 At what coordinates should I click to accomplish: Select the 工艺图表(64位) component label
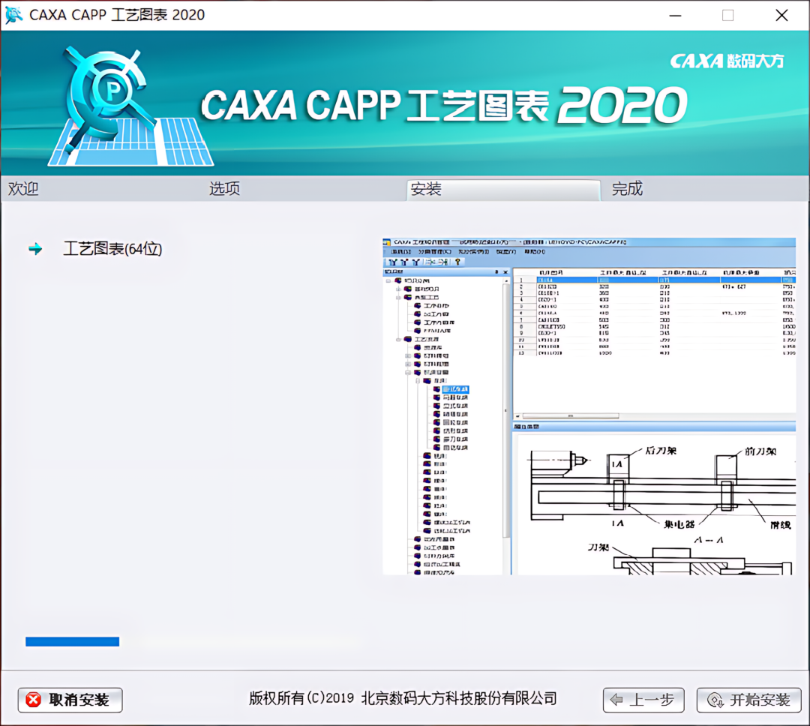[112, 249]
